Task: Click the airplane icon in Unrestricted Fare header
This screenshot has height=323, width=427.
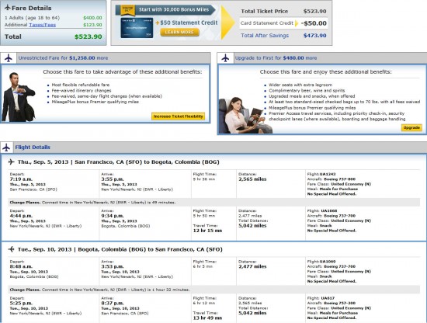Action: tap(9, 58)
